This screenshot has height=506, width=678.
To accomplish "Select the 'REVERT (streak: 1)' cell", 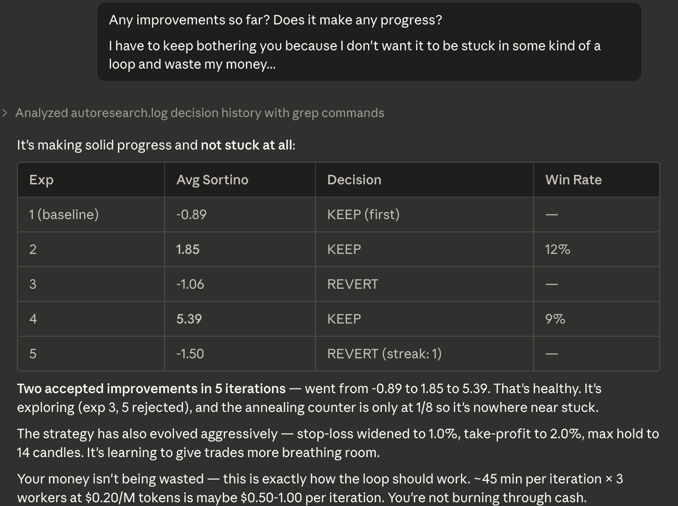I will click(x=424, y=354).
